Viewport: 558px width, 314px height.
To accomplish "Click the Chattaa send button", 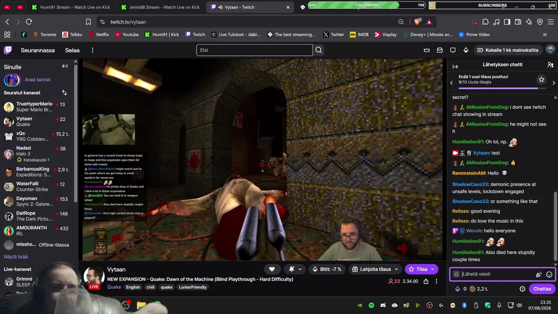I will coord(542,289).
